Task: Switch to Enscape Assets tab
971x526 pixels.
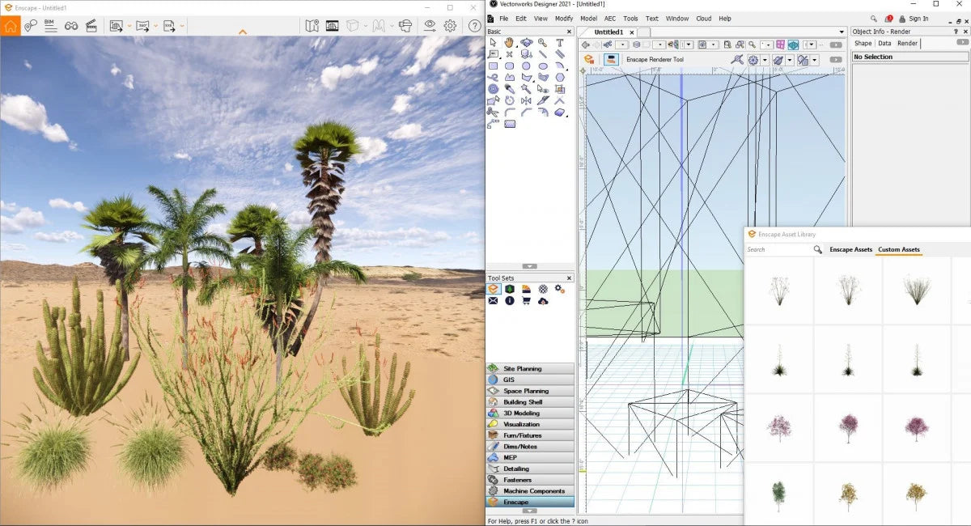Action: (x=850, y=249)
